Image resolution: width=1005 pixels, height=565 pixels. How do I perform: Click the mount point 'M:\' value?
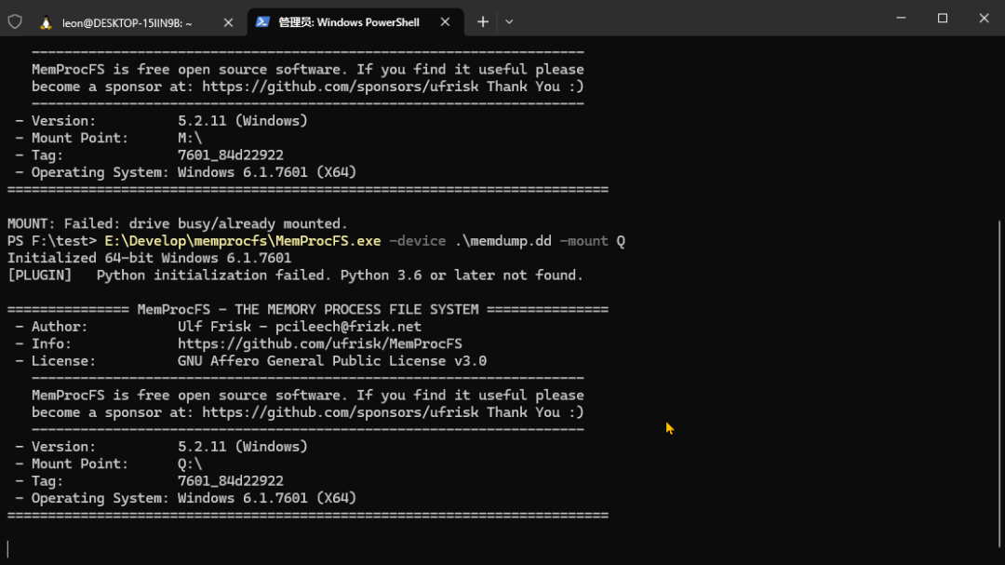pyautogui.click(x=190, y=138)
